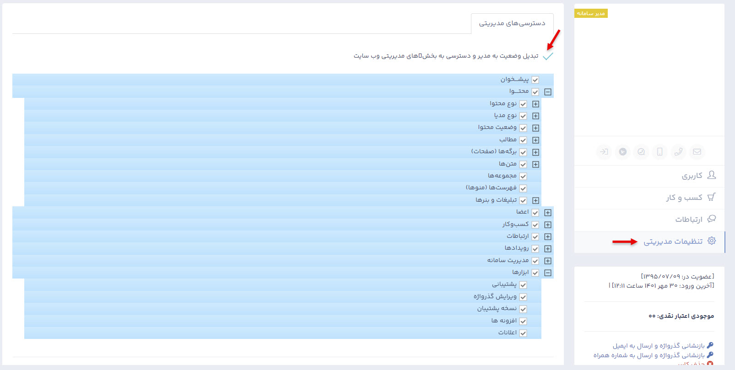Click the speech bubbles icon beside ارتباطات
The width and height of the screenshot is (735, 370).
pos(712,219)
